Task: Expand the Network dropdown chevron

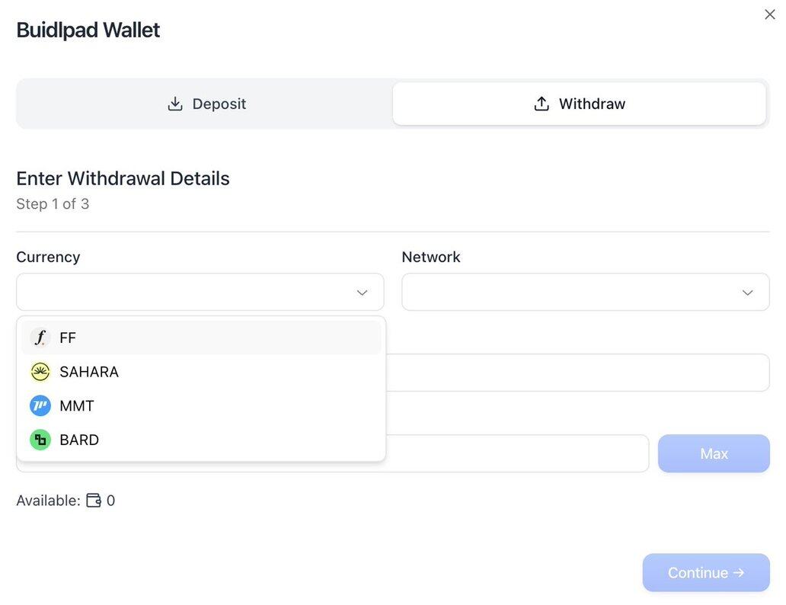Action: (x=747, y=293)
